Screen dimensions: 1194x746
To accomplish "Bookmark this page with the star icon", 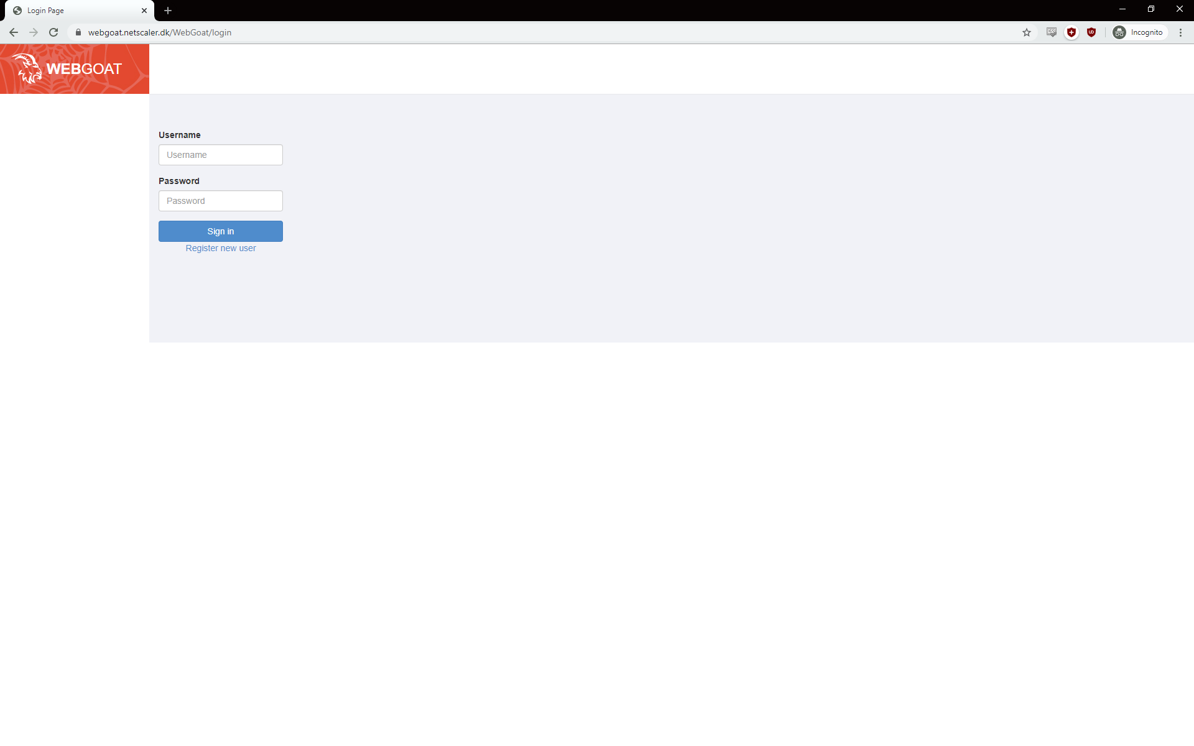I will pos(1027,32).
